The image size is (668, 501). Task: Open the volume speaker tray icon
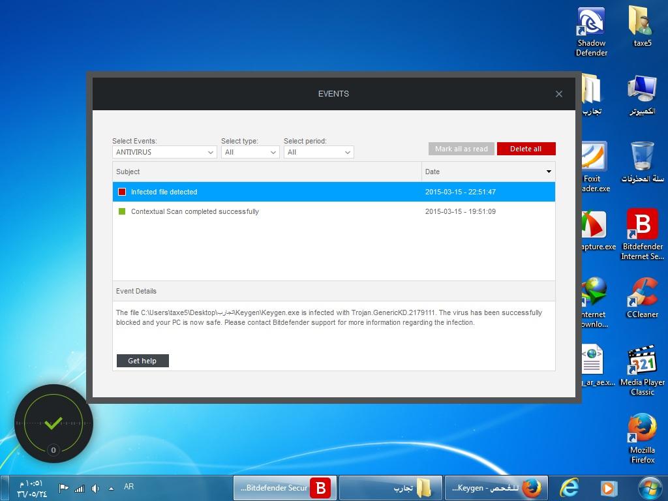click(x=95, y=488)
